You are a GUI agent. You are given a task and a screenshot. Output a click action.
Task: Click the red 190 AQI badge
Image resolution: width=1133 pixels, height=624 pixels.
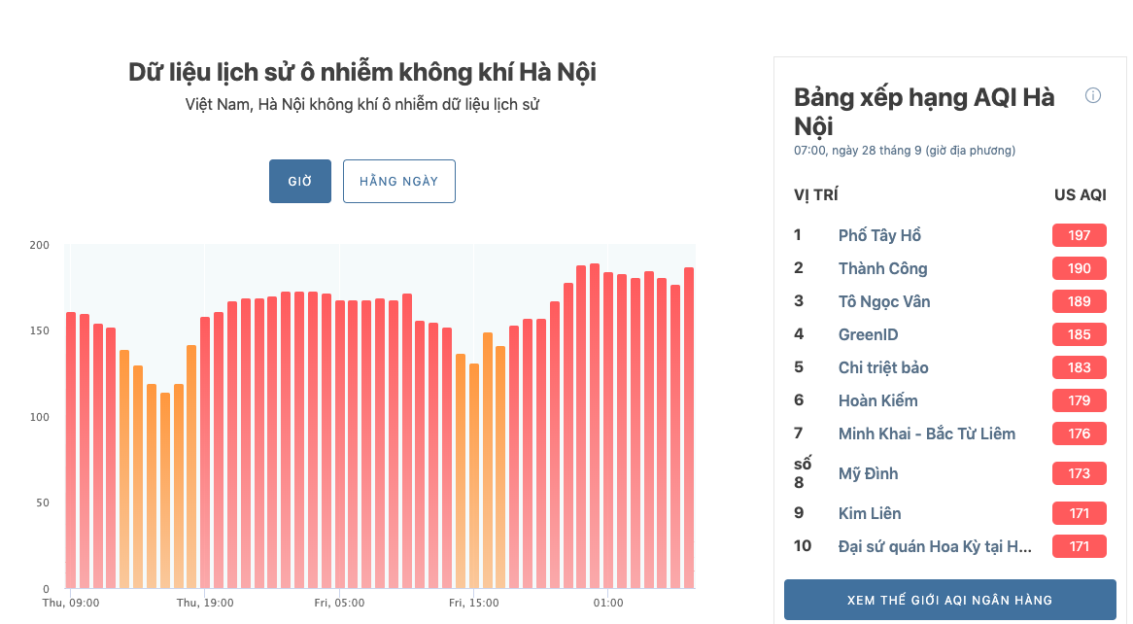(x=1079, y=268)
